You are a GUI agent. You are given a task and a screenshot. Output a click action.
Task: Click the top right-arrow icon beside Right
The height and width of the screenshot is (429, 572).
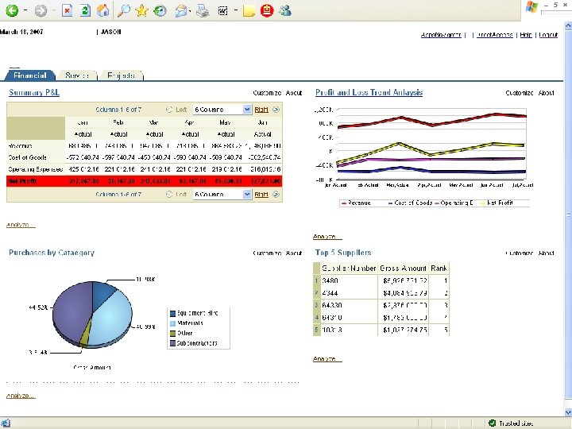click(276, 110)
